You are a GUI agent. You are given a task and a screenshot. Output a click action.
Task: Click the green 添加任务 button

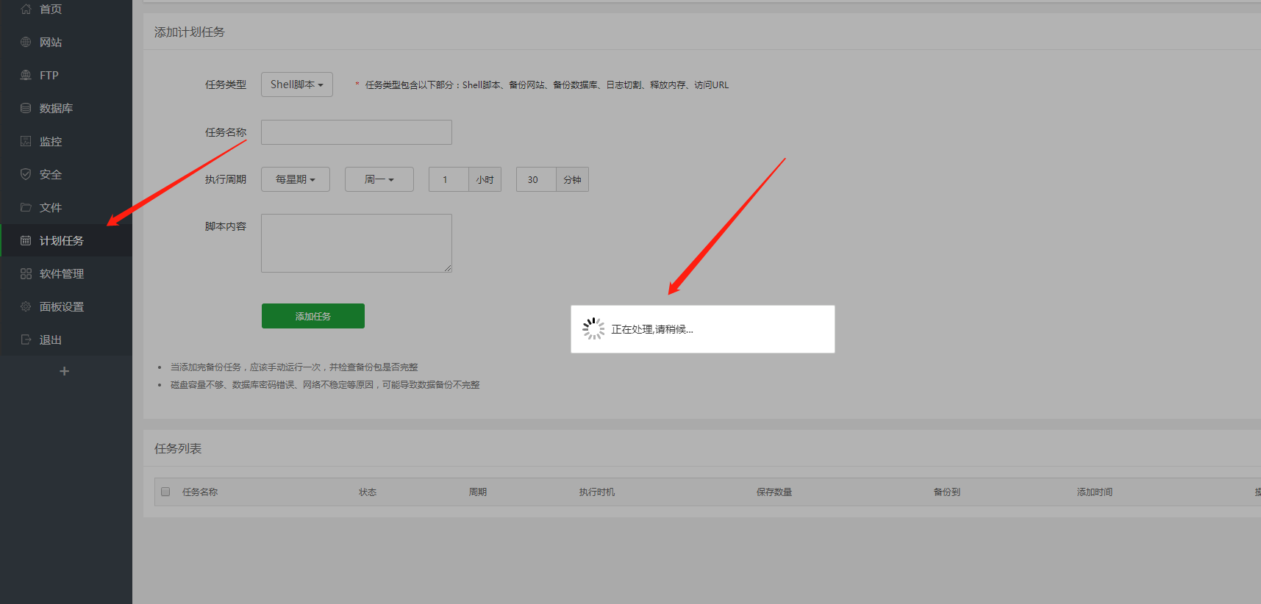312,316
